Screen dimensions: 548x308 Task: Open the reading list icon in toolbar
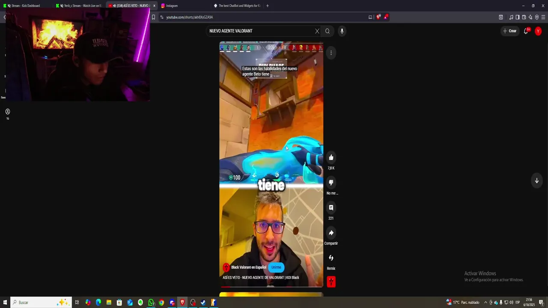coord(501,17)
